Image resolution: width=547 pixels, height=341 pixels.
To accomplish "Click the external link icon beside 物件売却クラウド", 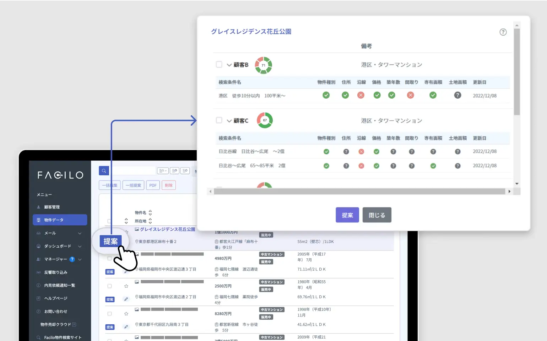I will [x=74, y=324].
